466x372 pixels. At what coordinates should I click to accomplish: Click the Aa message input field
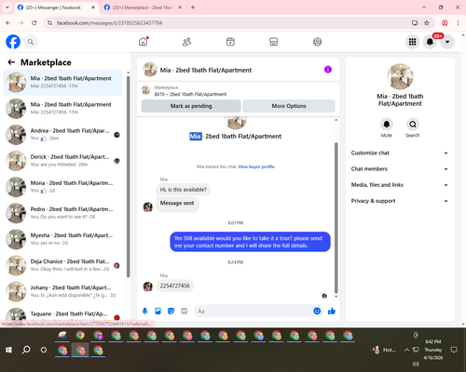pos(254,311)
